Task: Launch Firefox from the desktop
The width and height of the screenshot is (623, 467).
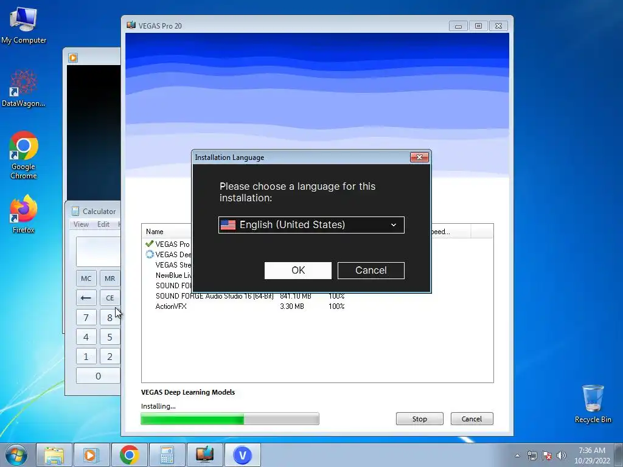Action: tap(24, 213)
